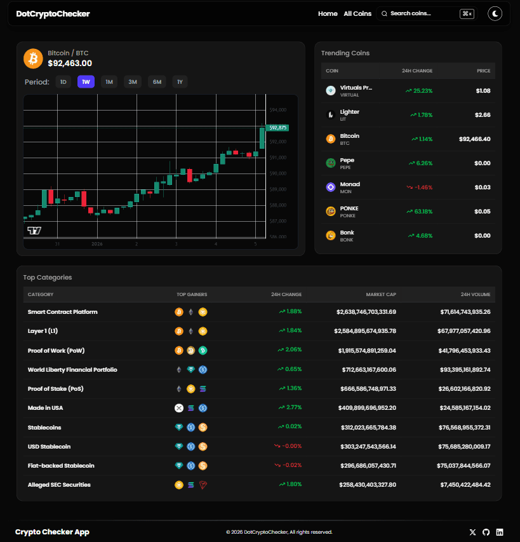520x542 pixels.
Task: Click the Ethereum gainer icon in Layer 1 row
Action: (x=191, y=331)
